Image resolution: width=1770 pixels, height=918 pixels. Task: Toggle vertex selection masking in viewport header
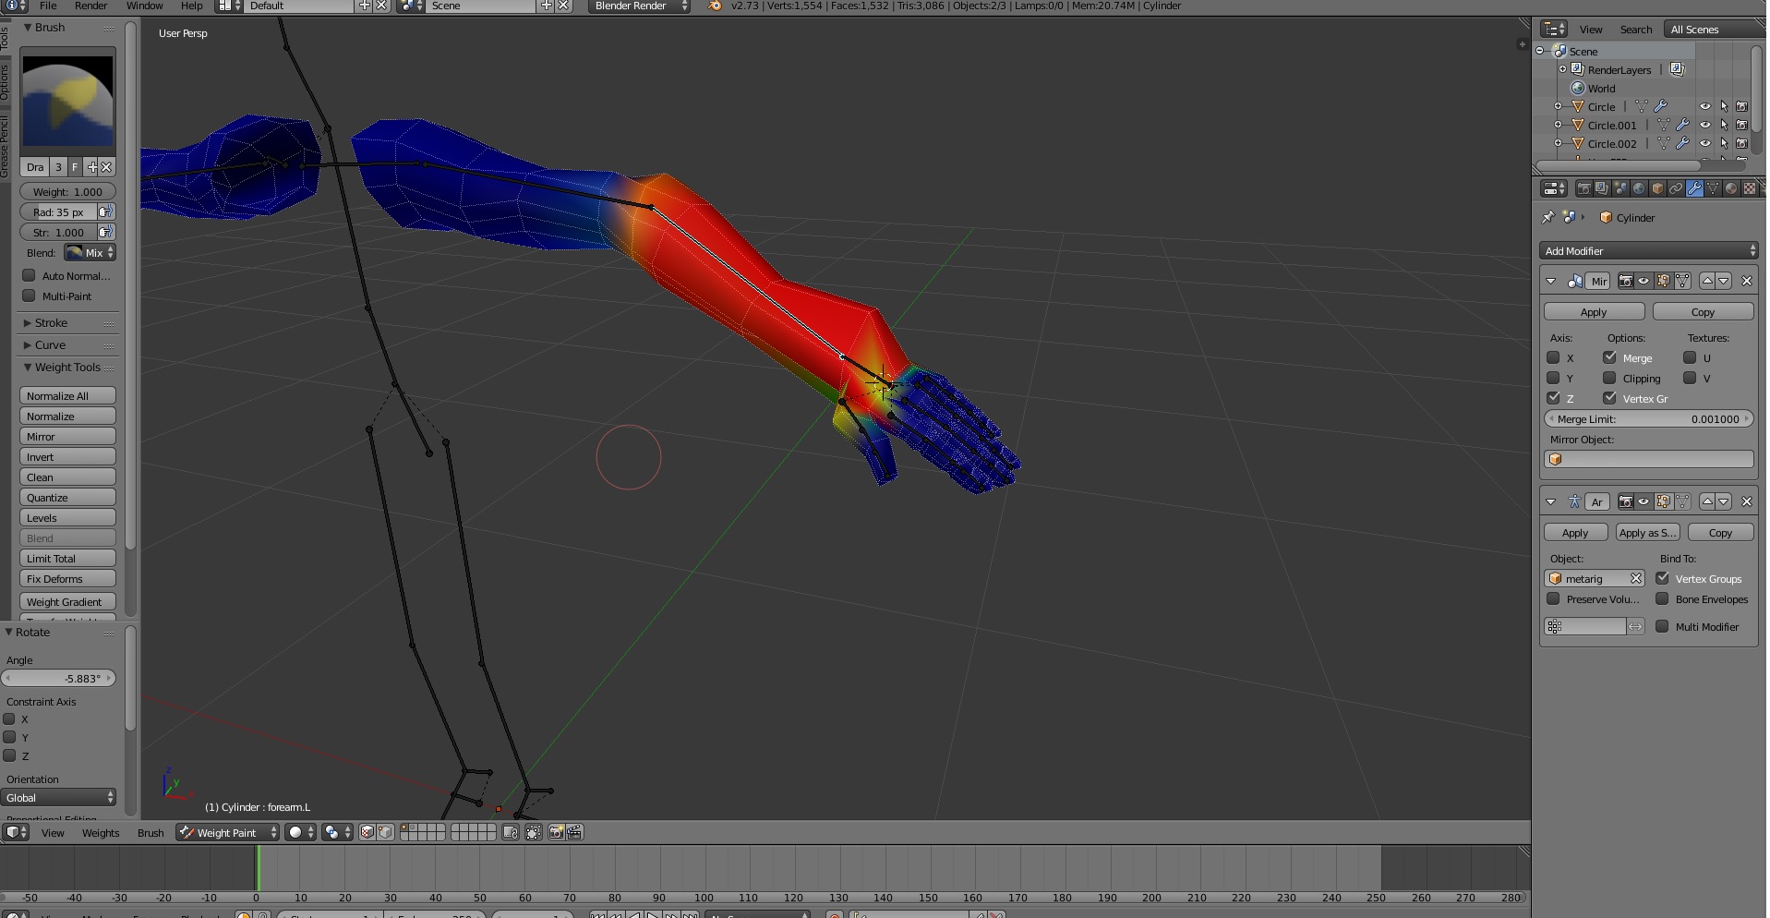(385, 833)
